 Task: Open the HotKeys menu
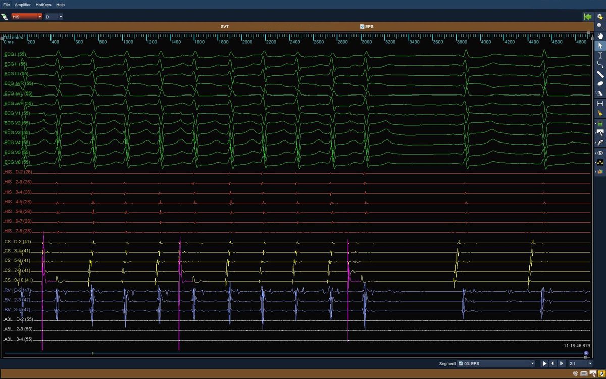(x=43, y=5)
